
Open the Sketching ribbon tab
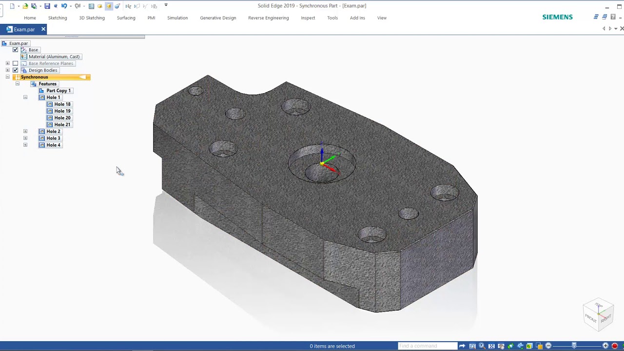58,18
